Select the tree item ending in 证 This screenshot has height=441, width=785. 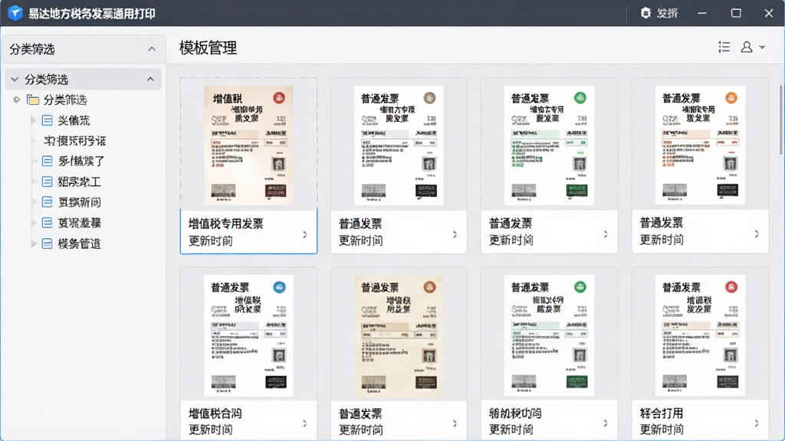pos(74,141)
